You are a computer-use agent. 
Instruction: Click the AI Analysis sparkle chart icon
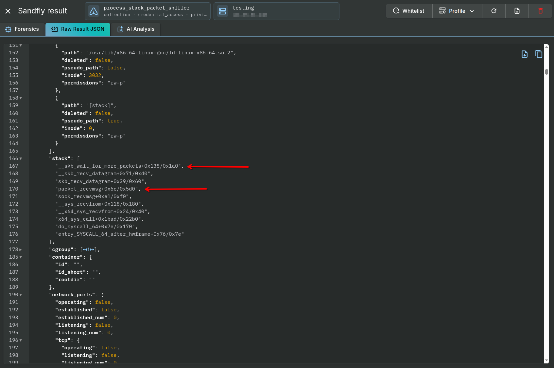120,29
